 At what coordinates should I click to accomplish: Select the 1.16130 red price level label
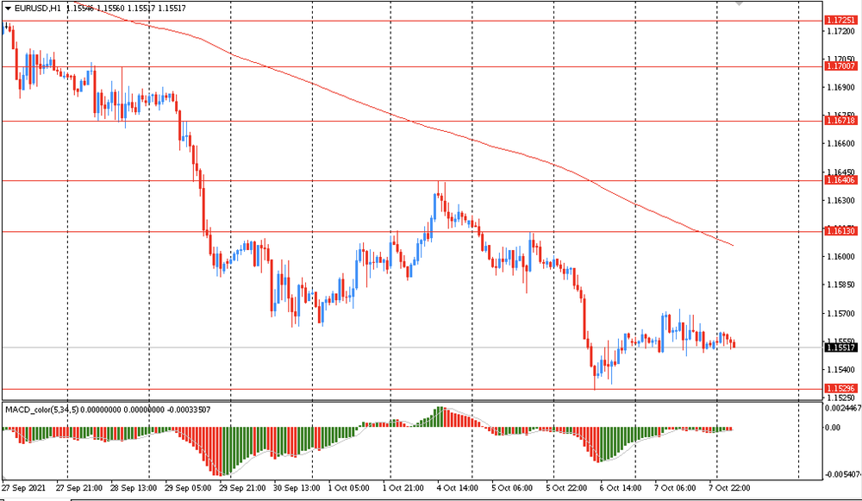point(840,231)
